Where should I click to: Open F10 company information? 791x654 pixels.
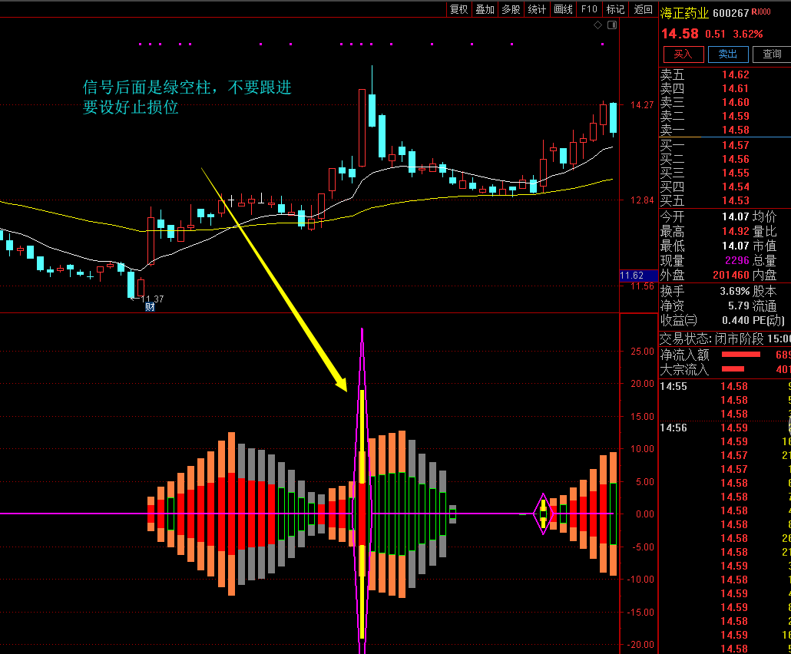pyautogui.click(x=589, y=9)
